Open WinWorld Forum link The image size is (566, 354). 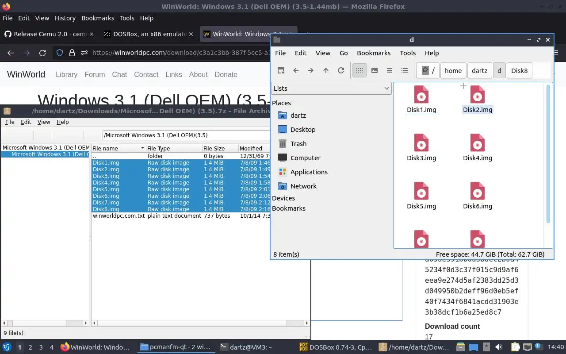pyautogui.click(x=95, y=74)
